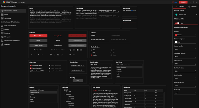Collapse the Level 2.3 tree node
The height and width of the screenshot is (108, 199).
click(65, 102)
